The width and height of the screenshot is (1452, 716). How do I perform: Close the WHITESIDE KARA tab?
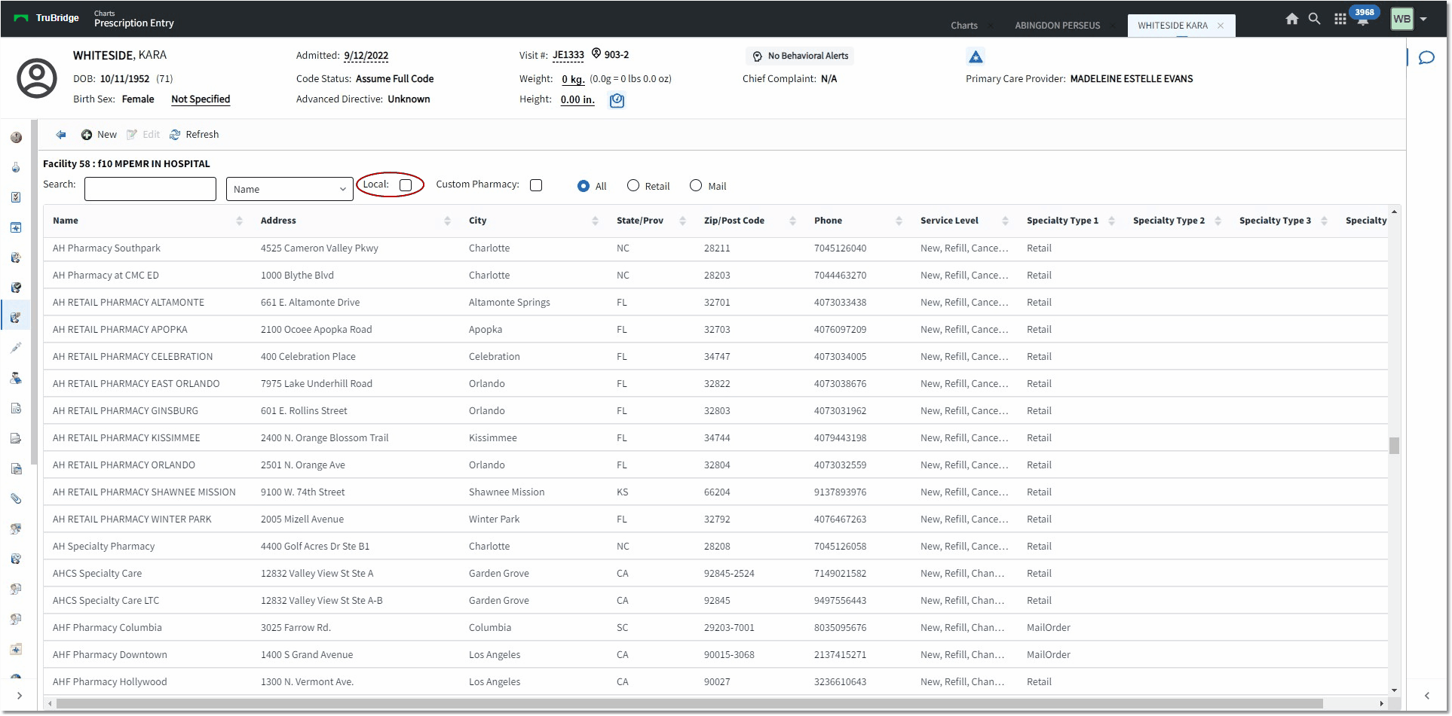[x=1221, y=26]
